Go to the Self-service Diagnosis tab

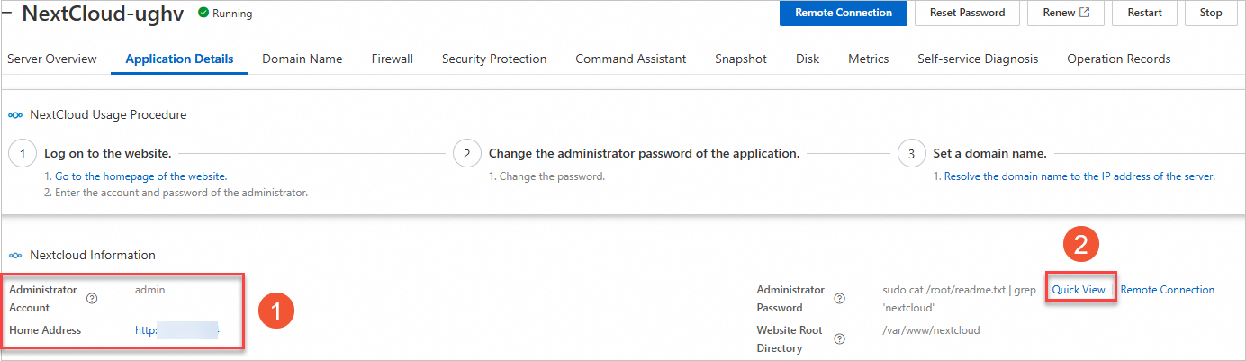[978, 59]
